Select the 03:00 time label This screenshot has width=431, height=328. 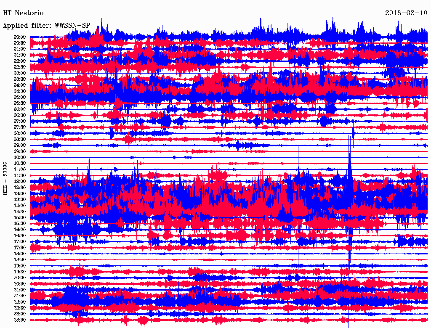pyautogui.click(x=20, y=73)
